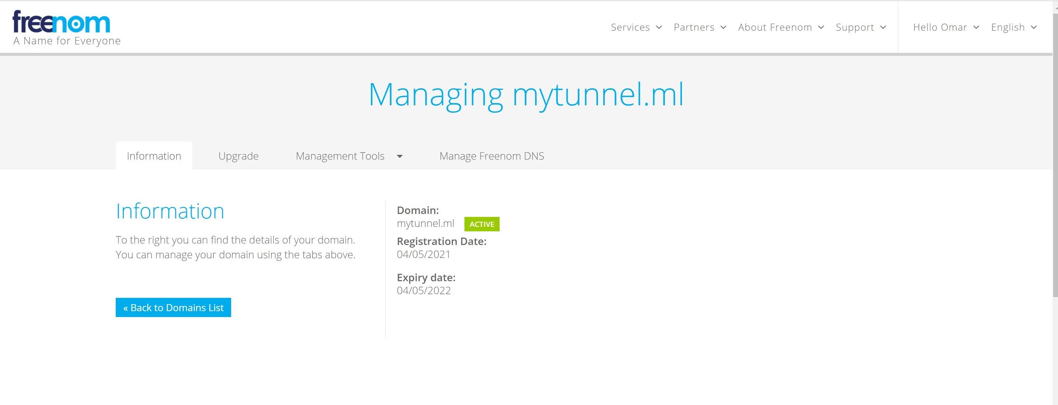Expand the Partners menu

tap(700, 27)
